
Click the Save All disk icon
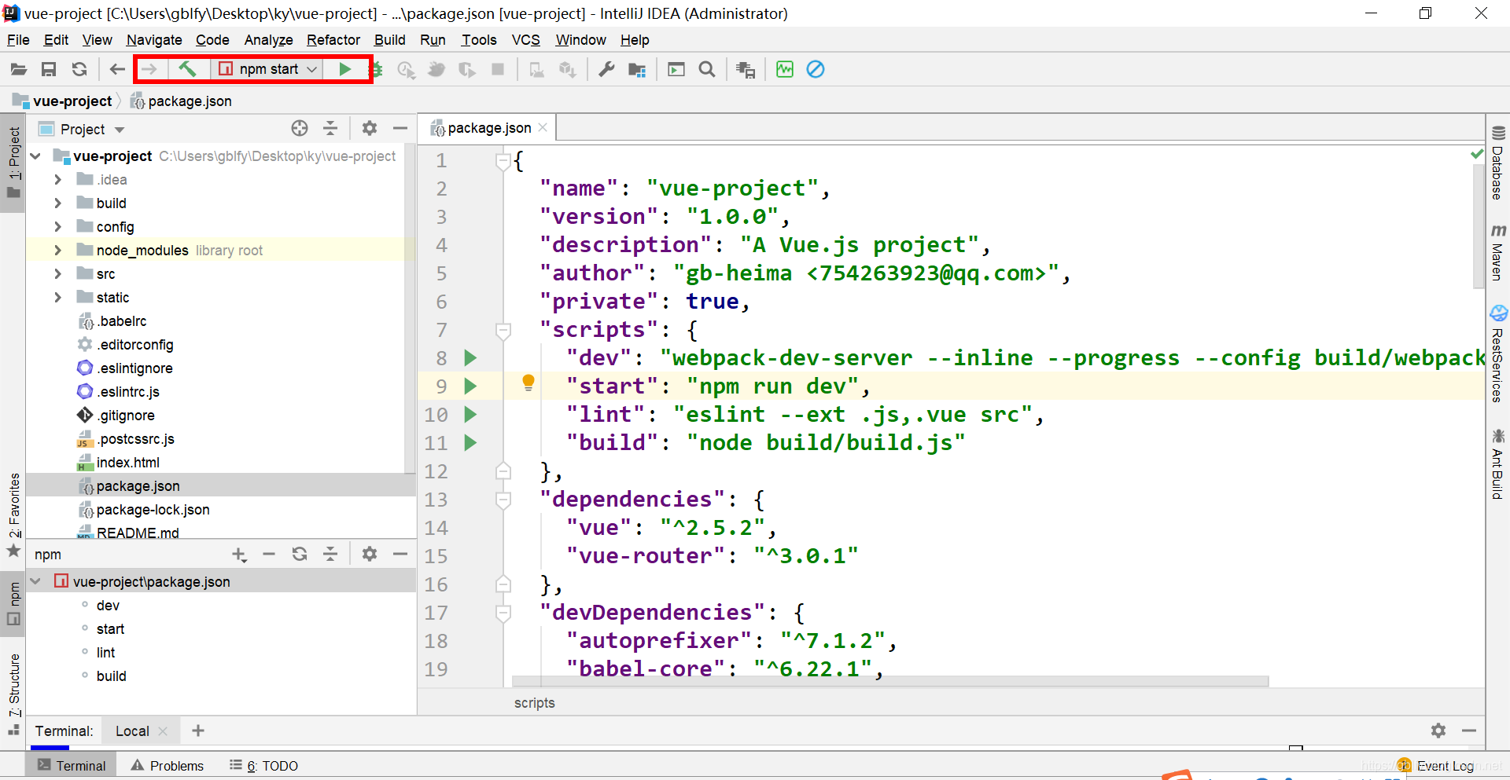[49, 69]
